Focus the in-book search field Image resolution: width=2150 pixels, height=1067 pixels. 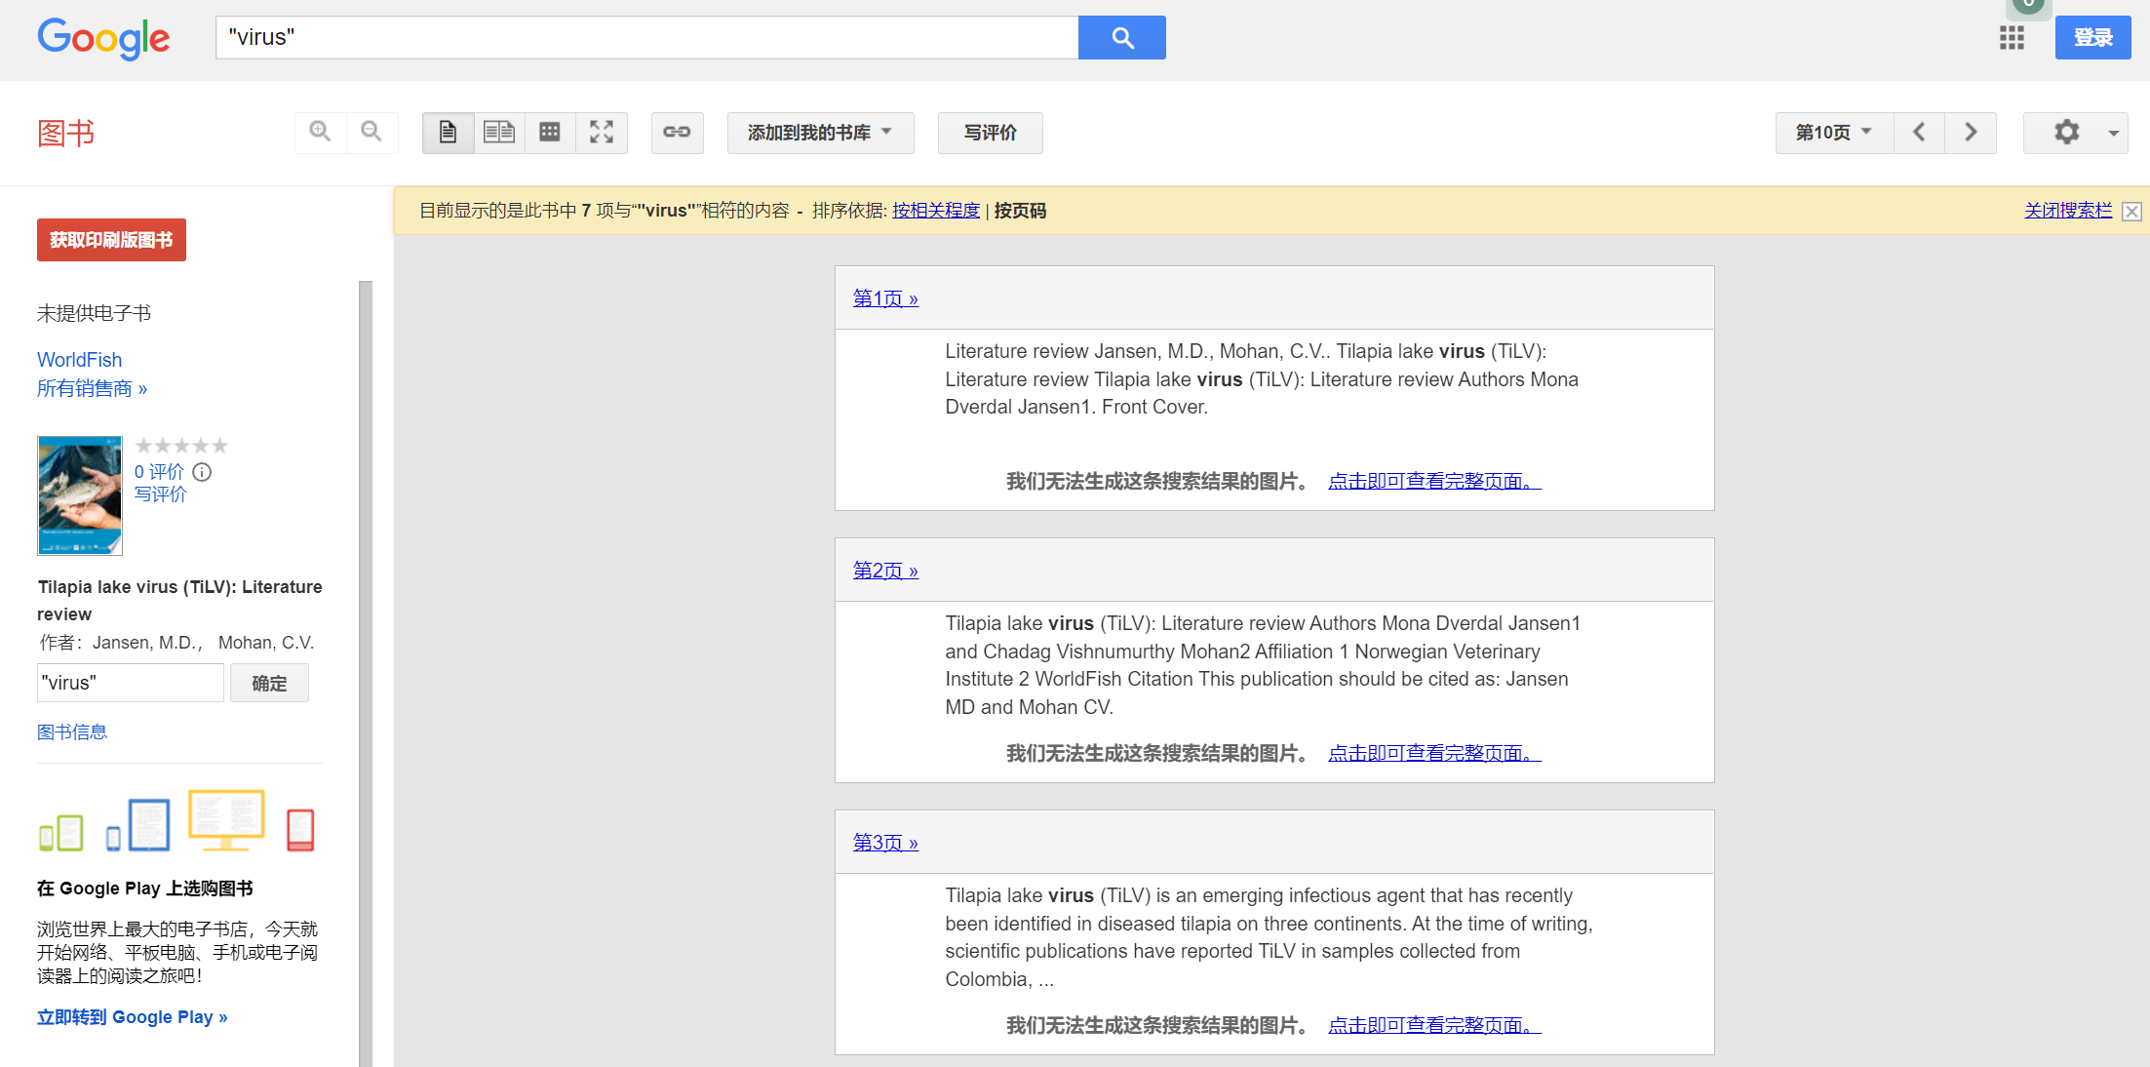(131, 683)
